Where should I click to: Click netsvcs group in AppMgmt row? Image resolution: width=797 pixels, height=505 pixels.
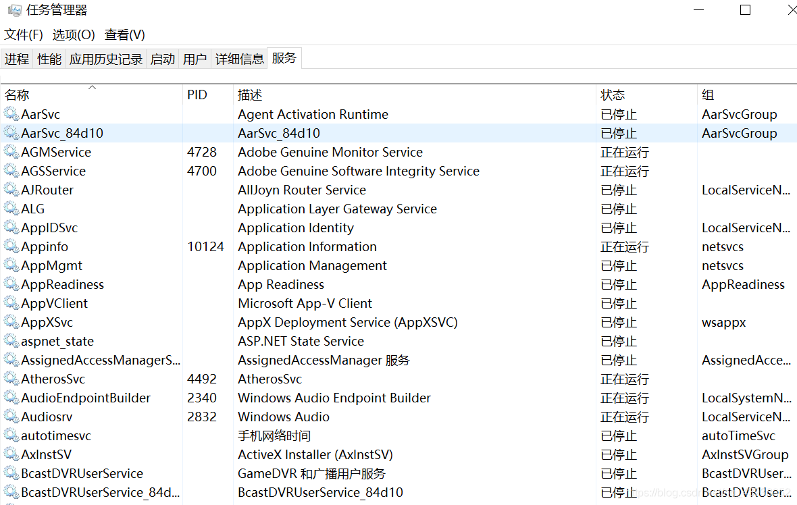pos(722,266)
